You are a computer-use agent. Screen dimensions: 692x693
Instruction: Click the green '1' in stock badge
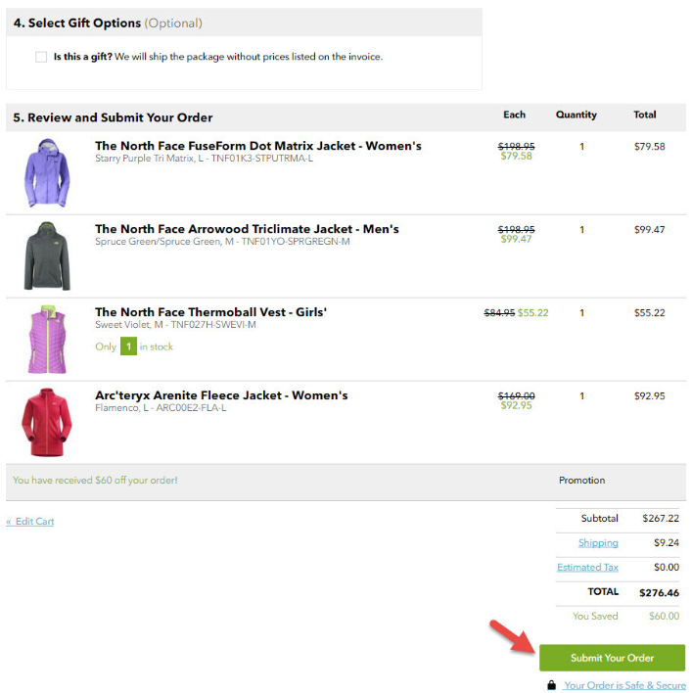tap(128, 346)
